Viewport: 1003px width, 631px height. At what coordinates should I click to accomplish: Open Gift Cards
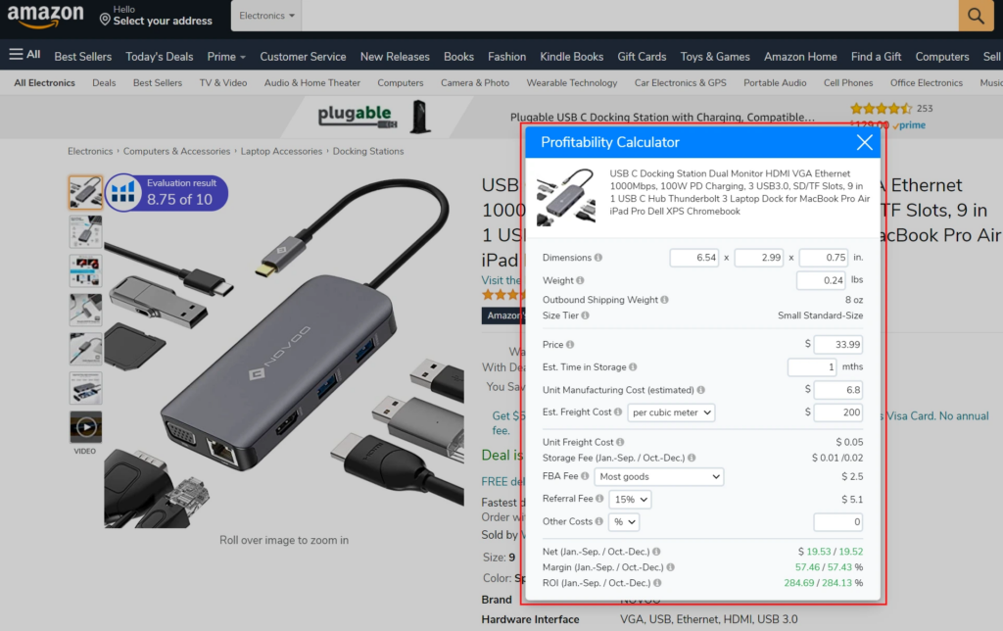coord(642,56)
